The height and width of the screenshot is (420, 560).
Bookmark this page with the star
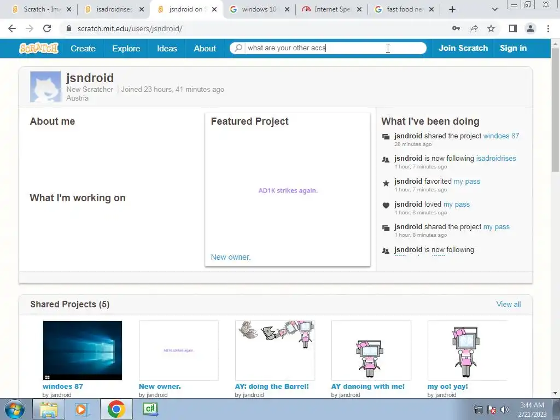(x=491, y=28)
